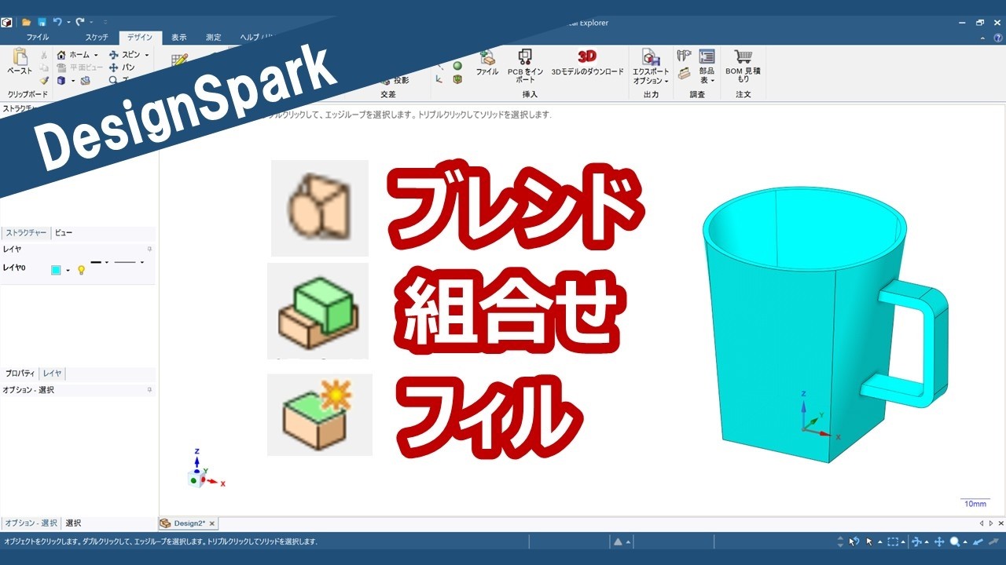This screenshot has width=1006, height=565.
Task: Click the redo arrow icon
Action: pyautogui.click(x=79, y=22)
